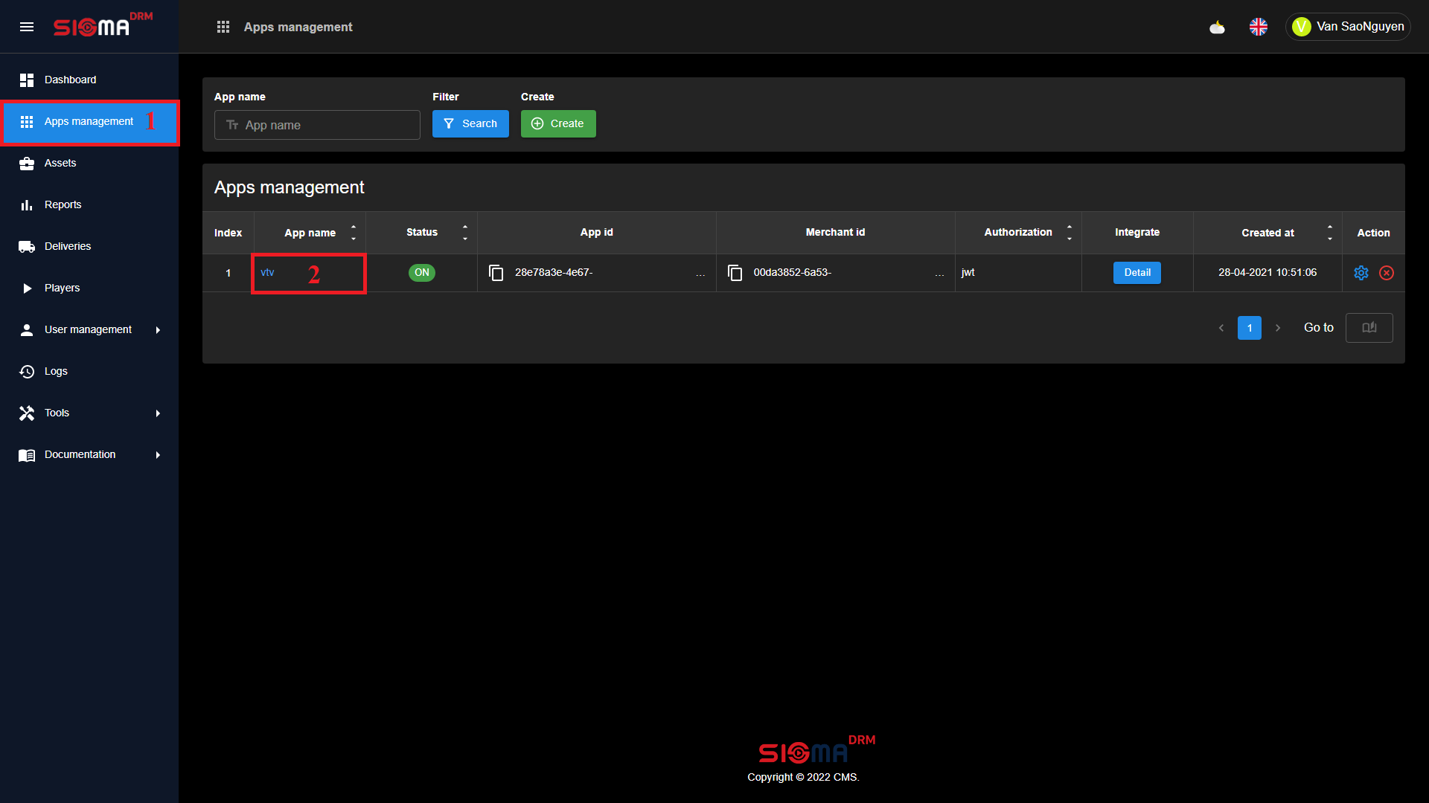Click the Detail integrate button for vtv
Viewport: 1429px width, 803px height.
point(1137,273)
